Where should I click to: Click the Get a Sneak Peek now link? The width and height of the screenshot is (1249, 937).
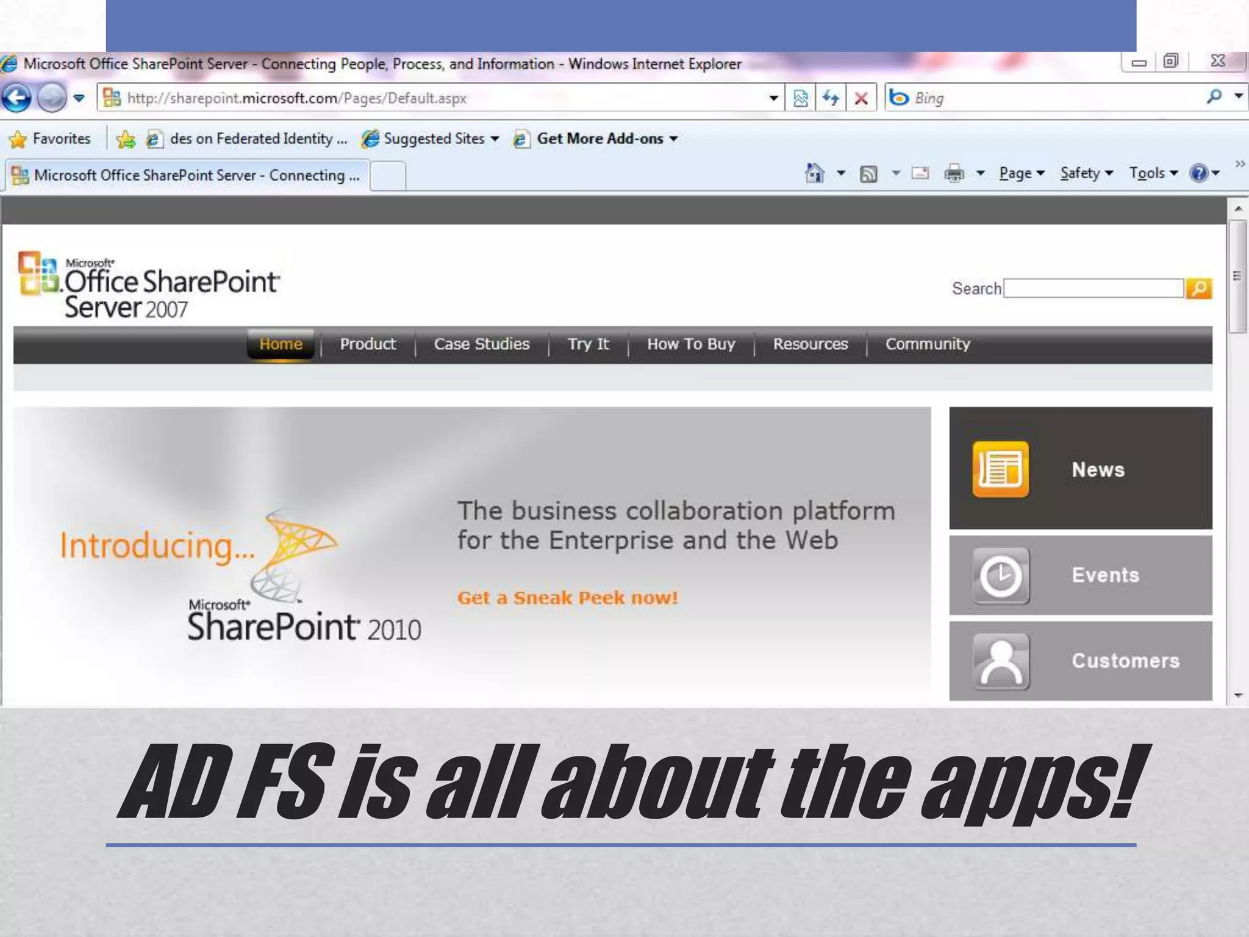[568, 598]
